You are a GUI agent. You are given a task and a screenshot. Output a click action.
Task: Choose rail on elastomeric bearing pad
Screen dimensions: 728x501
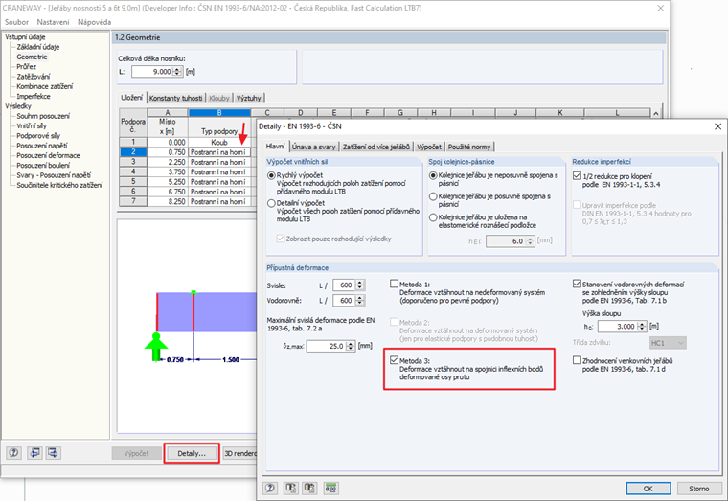(433, 217)
